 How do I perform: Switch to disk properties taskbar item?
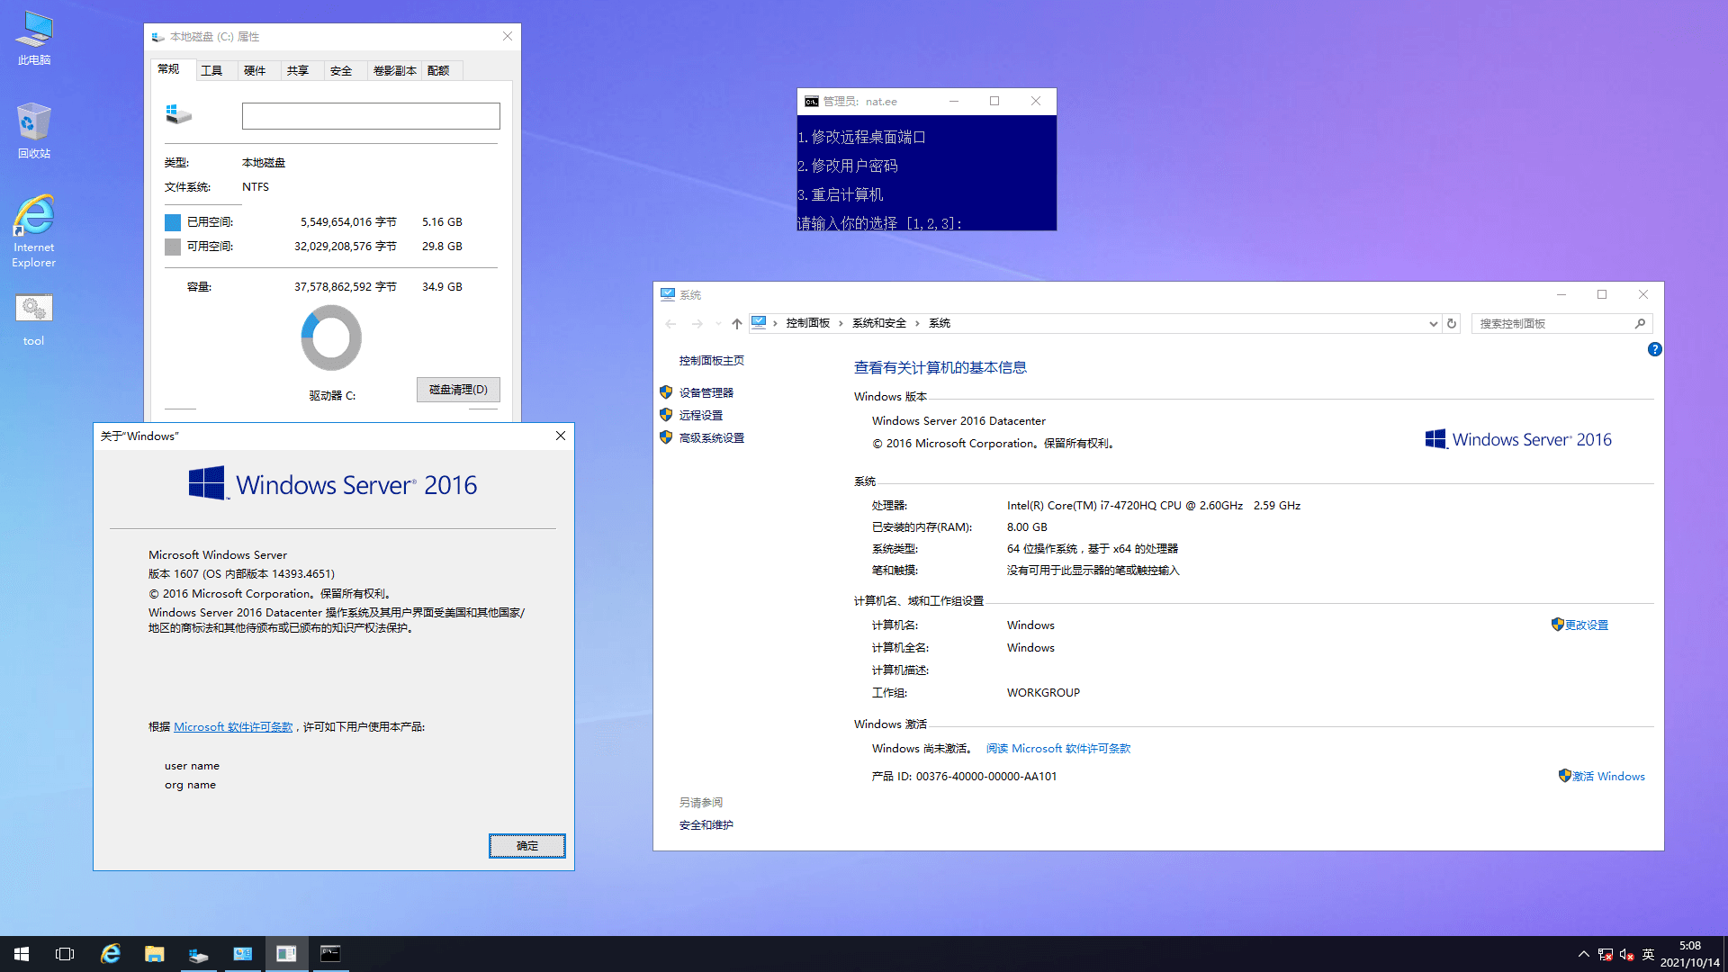(199, 954)
